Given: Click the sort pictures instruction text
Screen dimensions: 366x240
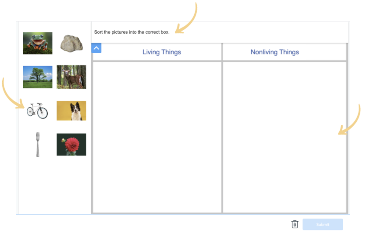Looking at the screenshot, I should (x=132, y=32).
